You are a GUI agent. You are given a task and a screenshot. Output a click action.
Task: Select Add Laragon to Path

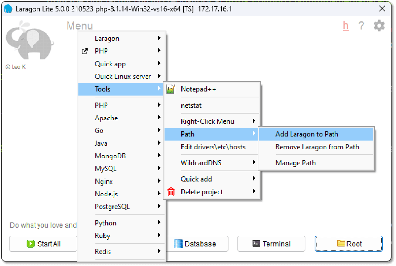tap(316, 134)
